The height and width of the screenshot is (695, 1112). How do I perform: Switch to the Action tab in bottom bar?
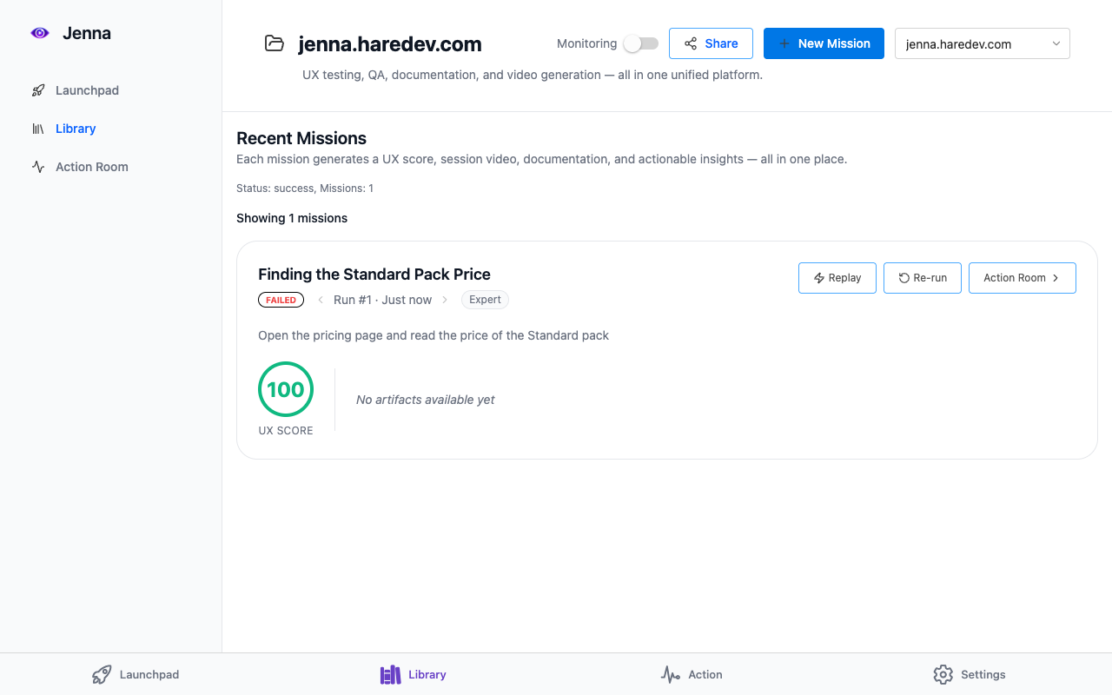[692, 674]
